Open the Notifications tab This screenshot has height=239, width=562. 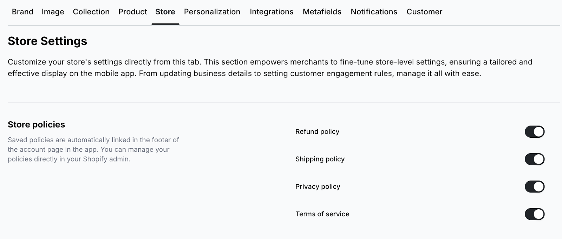(374, 12)
